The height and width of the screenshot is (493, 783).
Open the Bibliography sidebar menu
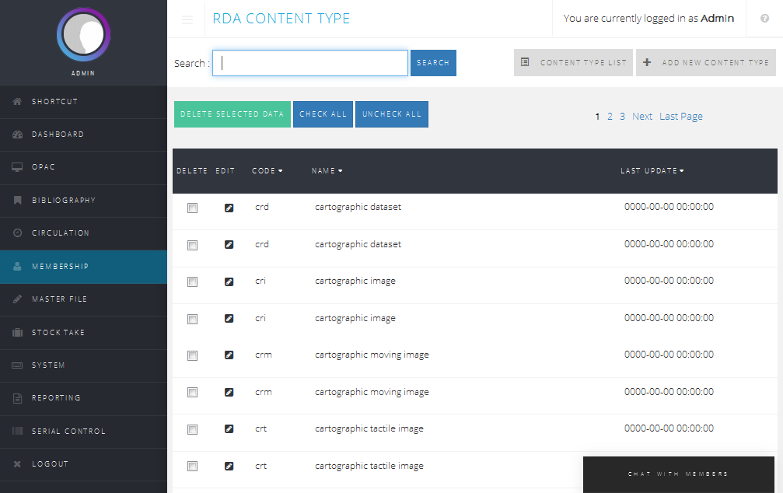pyautogui.click(x=64, y=201)
